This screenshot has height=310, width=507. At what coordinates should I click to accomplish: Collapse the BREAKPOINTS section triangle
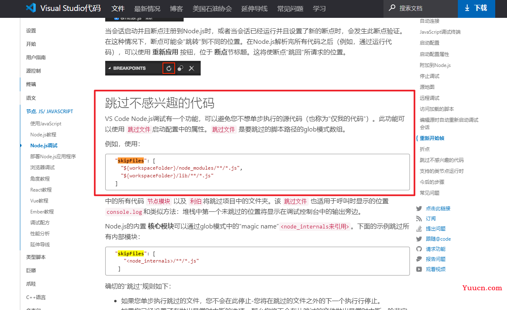coord(109,68)
